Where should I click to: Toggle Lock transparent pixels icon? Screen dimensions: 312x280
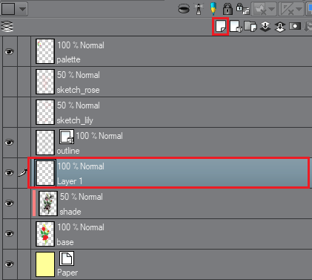click(242, 9)
